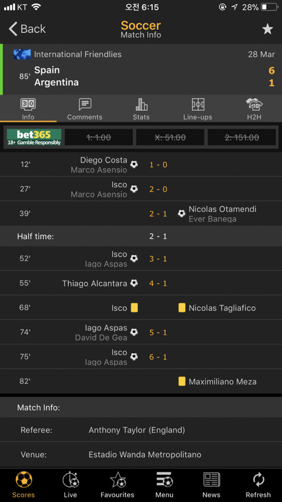Viewport: 282px width, 502px height.
Task: Open the Comments tab
Action: 85,109
